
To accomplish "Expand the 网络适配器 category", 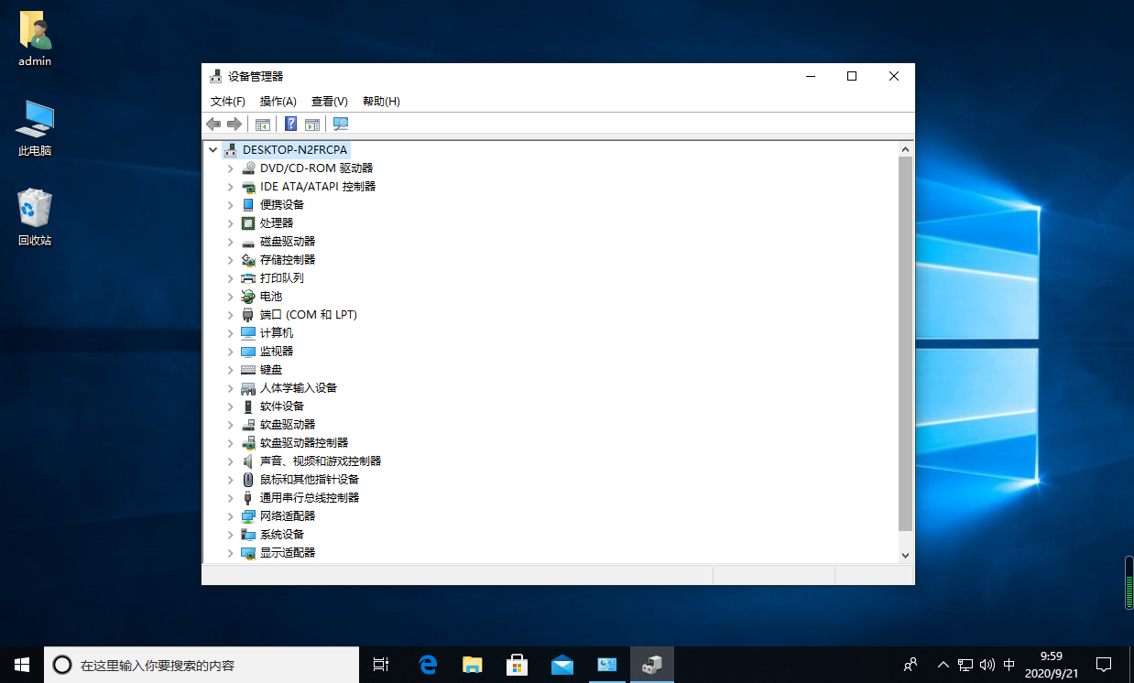I will pyautogui.click(x=230, y=516).
